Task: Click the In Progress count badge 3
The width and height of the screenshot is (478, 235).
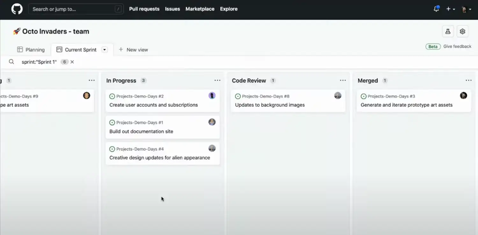Action: (143, 81)
